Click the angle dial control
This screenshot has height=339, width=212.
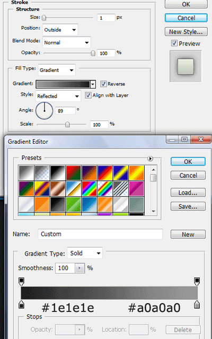tap(45, 111)
